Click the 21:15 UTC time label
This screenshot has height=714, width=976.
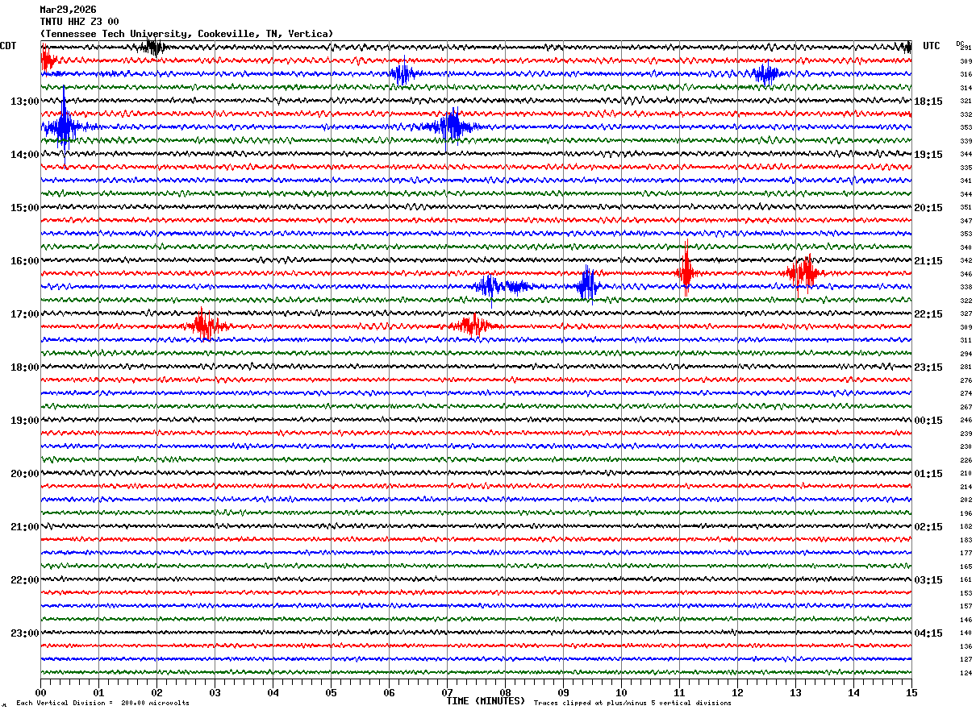pos(928,261)
